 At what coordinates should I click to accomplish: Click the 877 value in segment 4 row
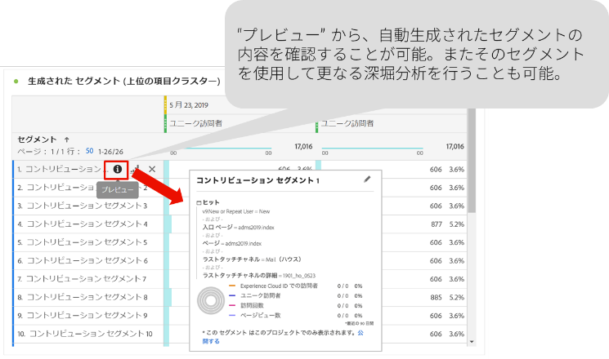[437, 224]
